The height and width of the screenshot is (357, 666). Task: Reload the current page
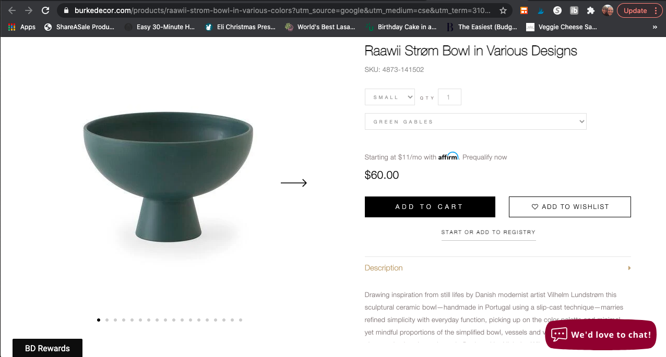[x=46, y=10]
